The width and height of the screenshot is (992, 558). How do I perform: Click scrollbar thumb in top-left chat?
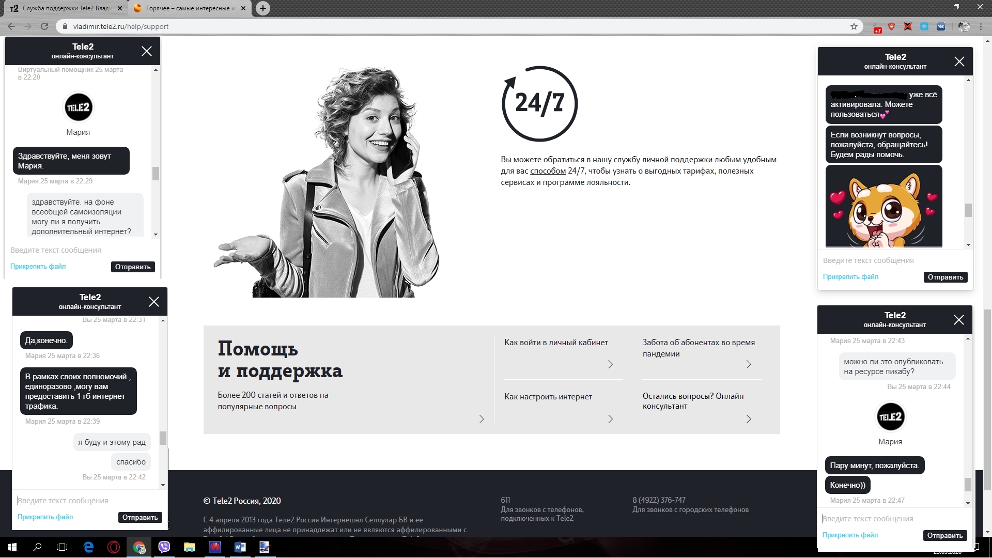pyautogui.click(x=156, y=174)
